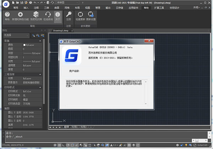The width and height of the screenshot is (213, 149).
Task: Toggle the highlighted blue model button in status bar
Action: [x=107, y=145]
